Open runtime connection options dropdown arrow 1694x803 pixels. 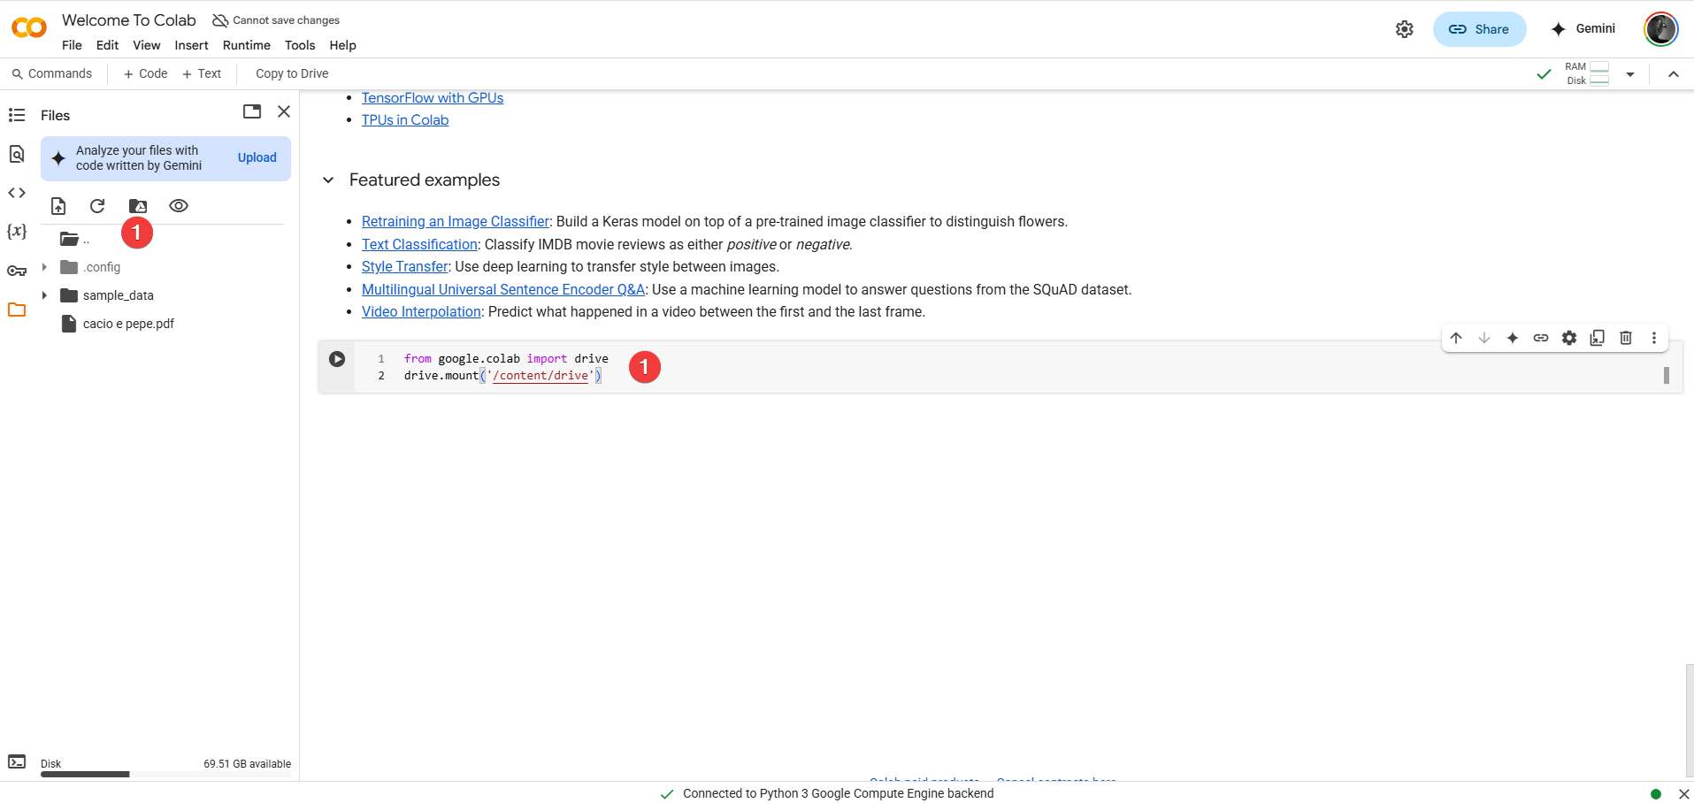1630,74
